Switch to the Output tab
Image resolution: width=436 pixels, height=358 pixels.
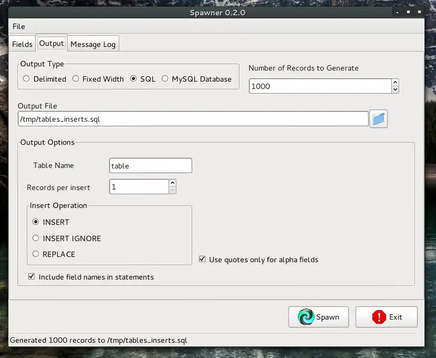[x=51, y=44]
